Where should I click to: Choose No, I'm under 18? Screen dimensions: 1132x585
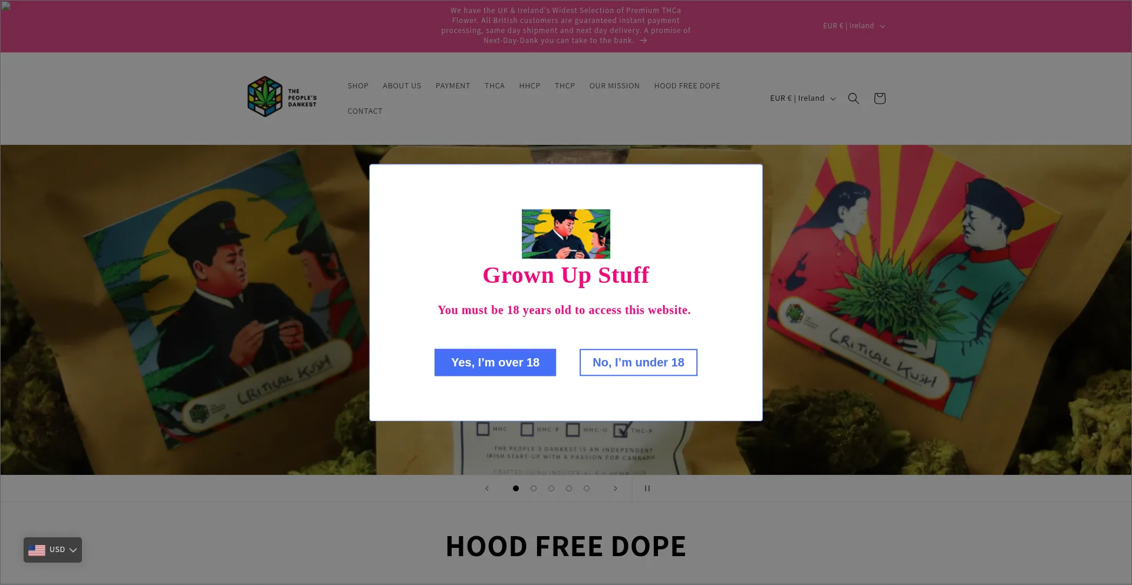click(639, 362)
